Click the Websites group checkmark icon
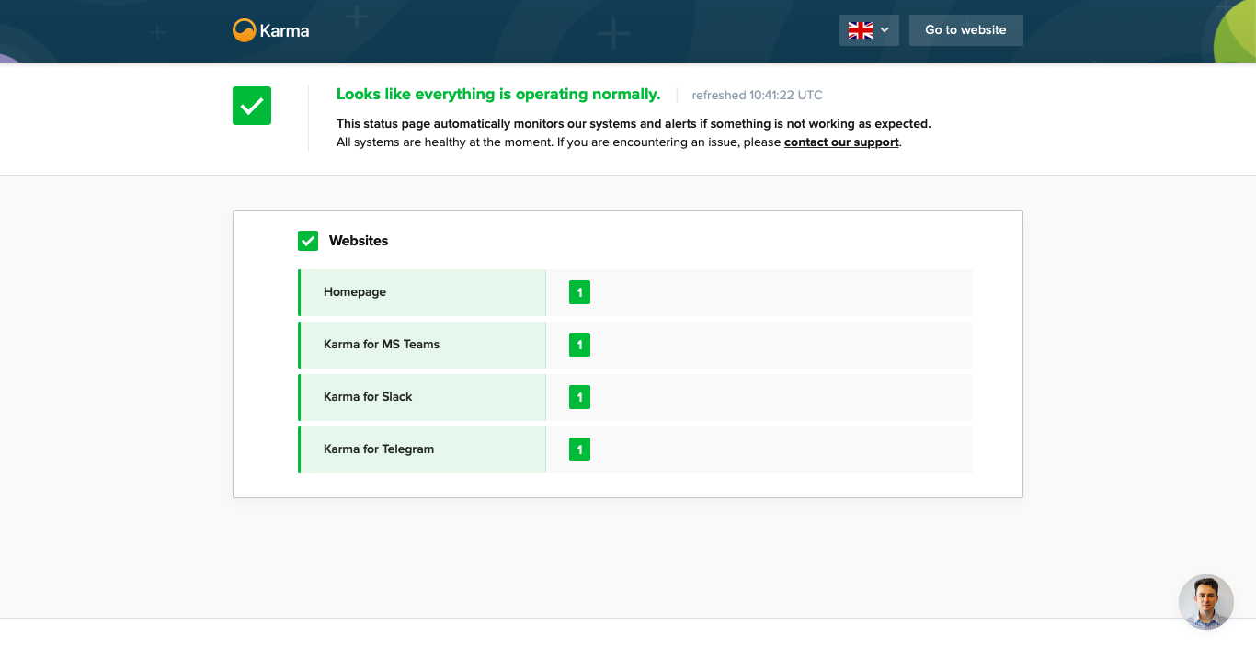1256x648 pixels. tap(308, 241)
